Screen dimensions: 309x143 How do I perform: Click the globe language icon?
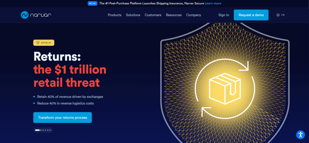278,15
